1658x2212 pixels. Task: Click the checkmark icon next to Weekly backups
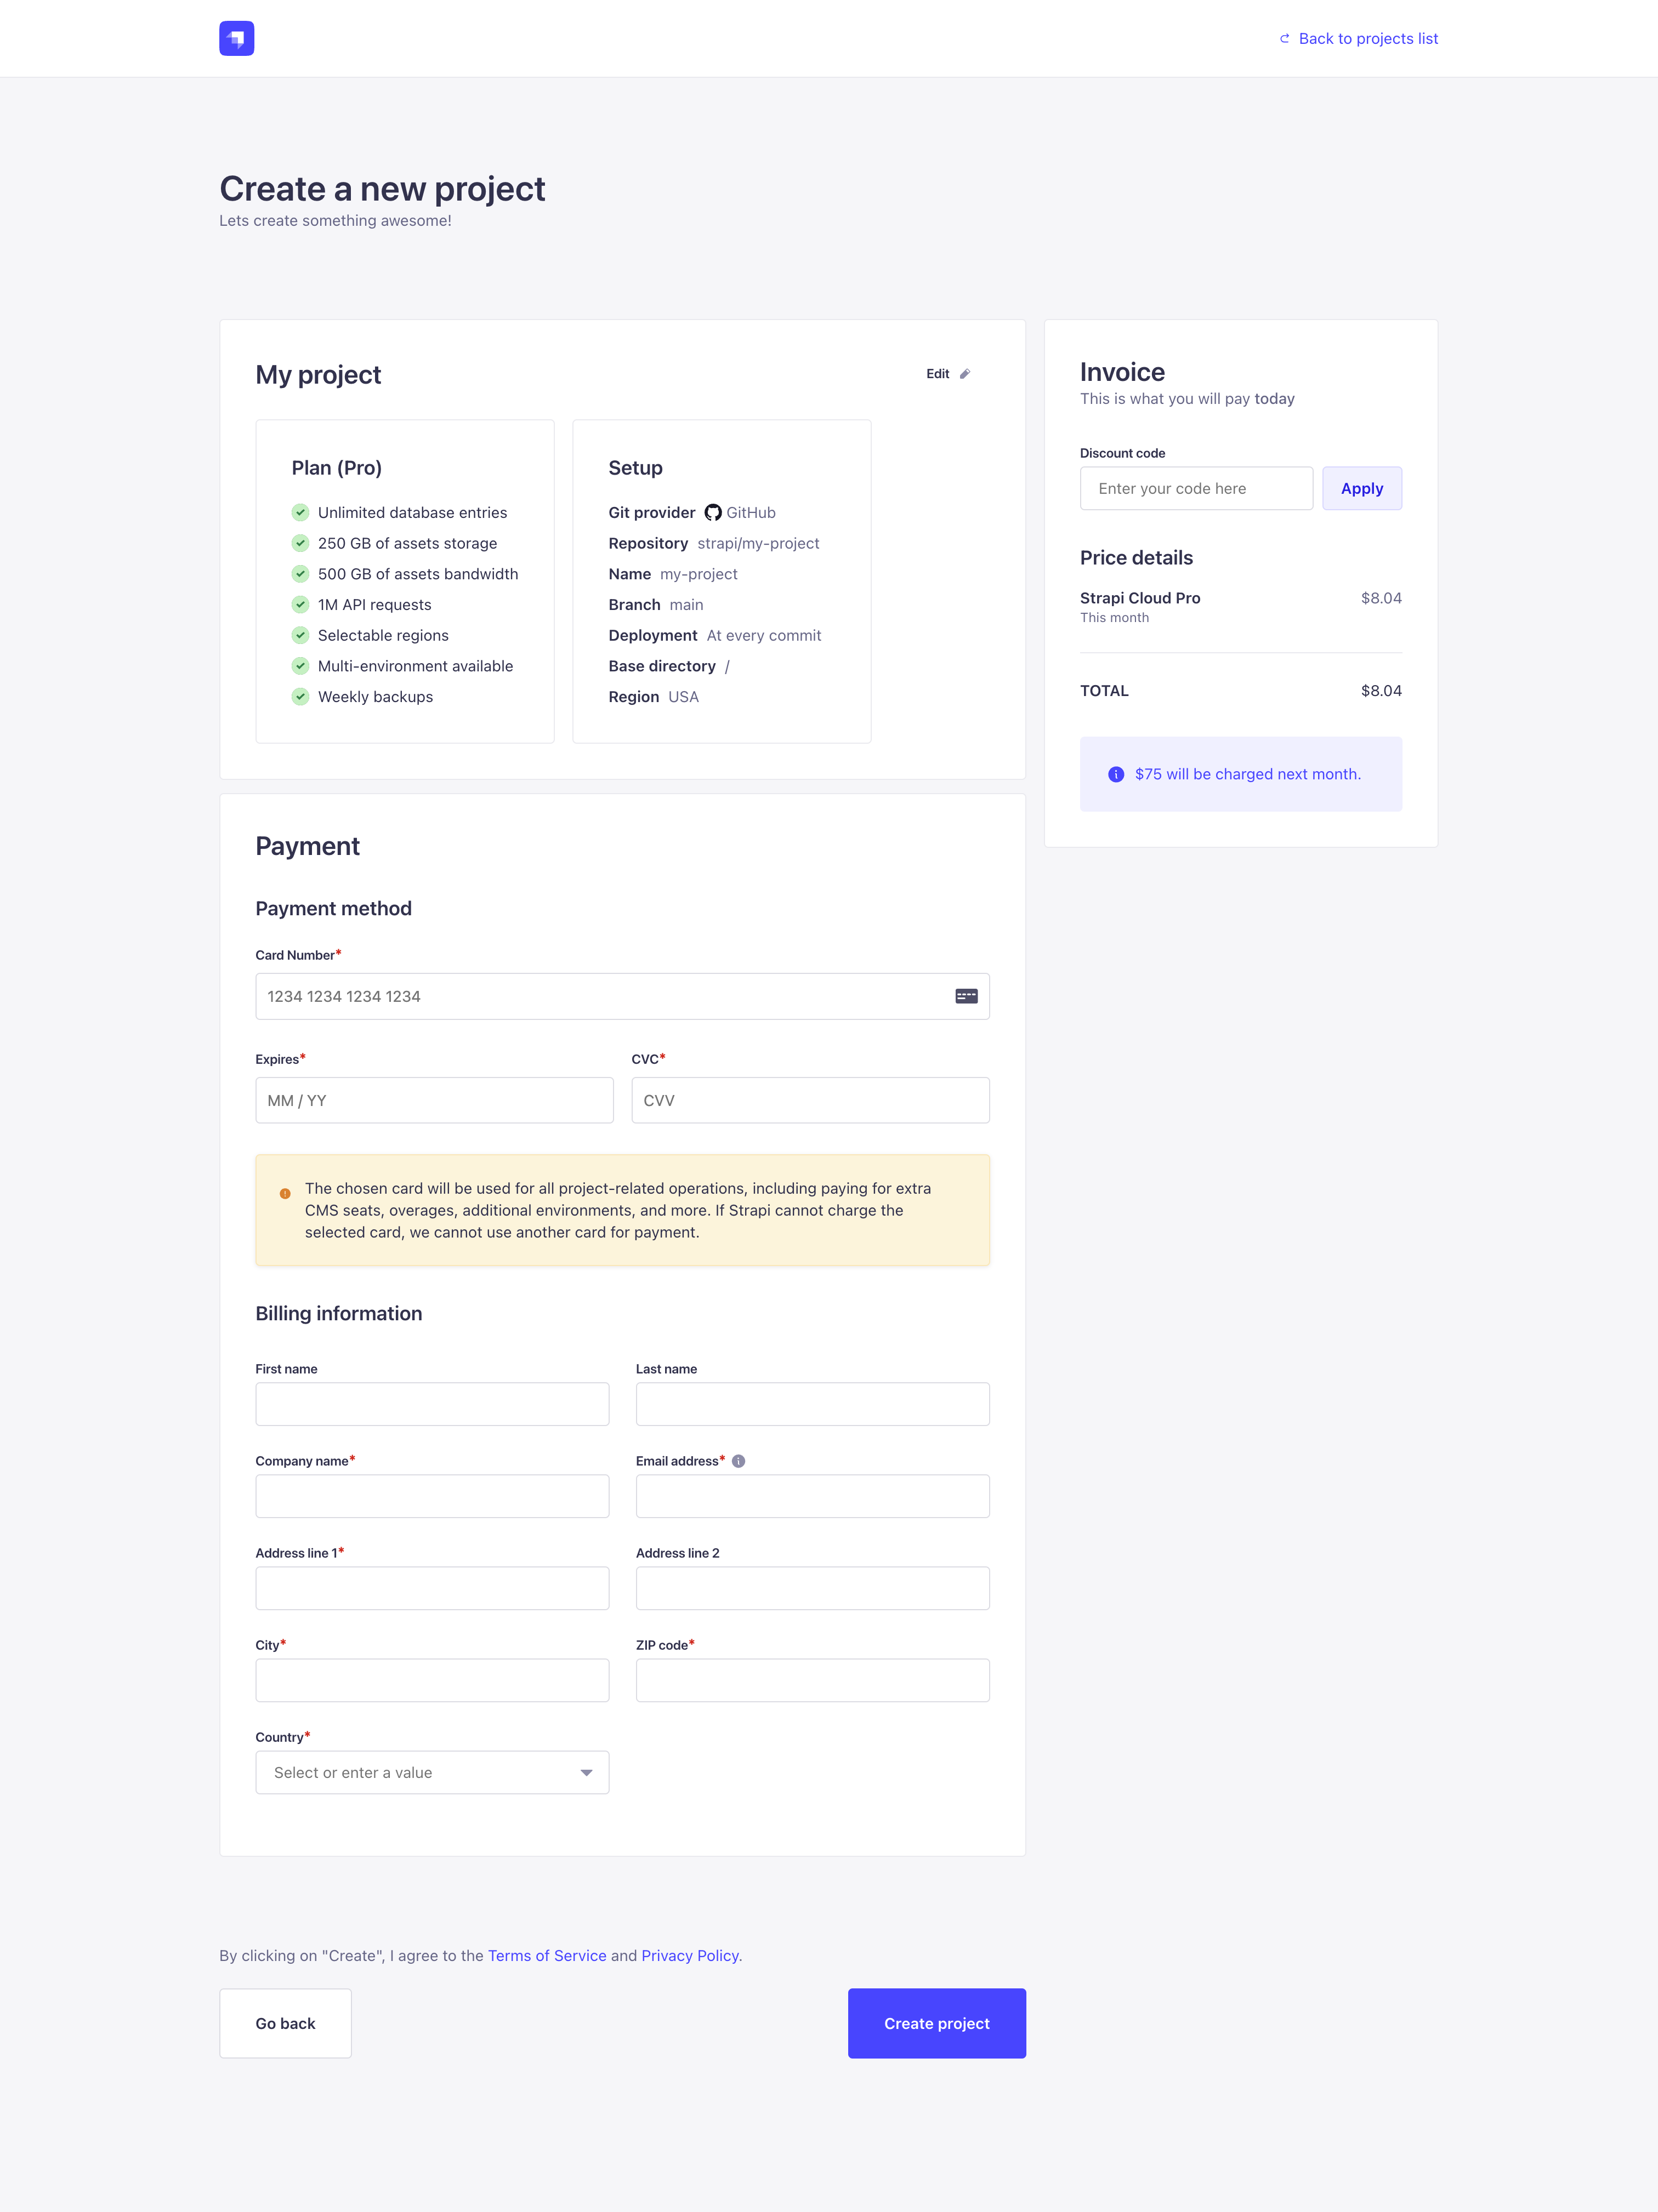(x=300, y=696)
